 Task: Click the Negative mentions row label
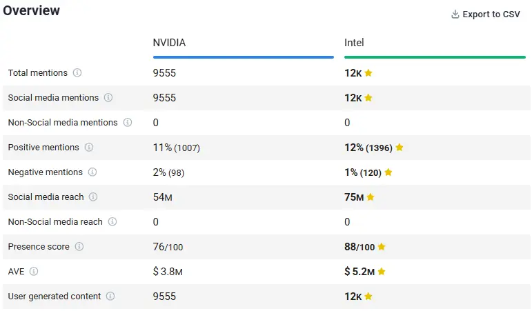[x=45, y=172]
